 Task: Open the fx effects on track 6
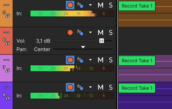click(x=80, y=32)
